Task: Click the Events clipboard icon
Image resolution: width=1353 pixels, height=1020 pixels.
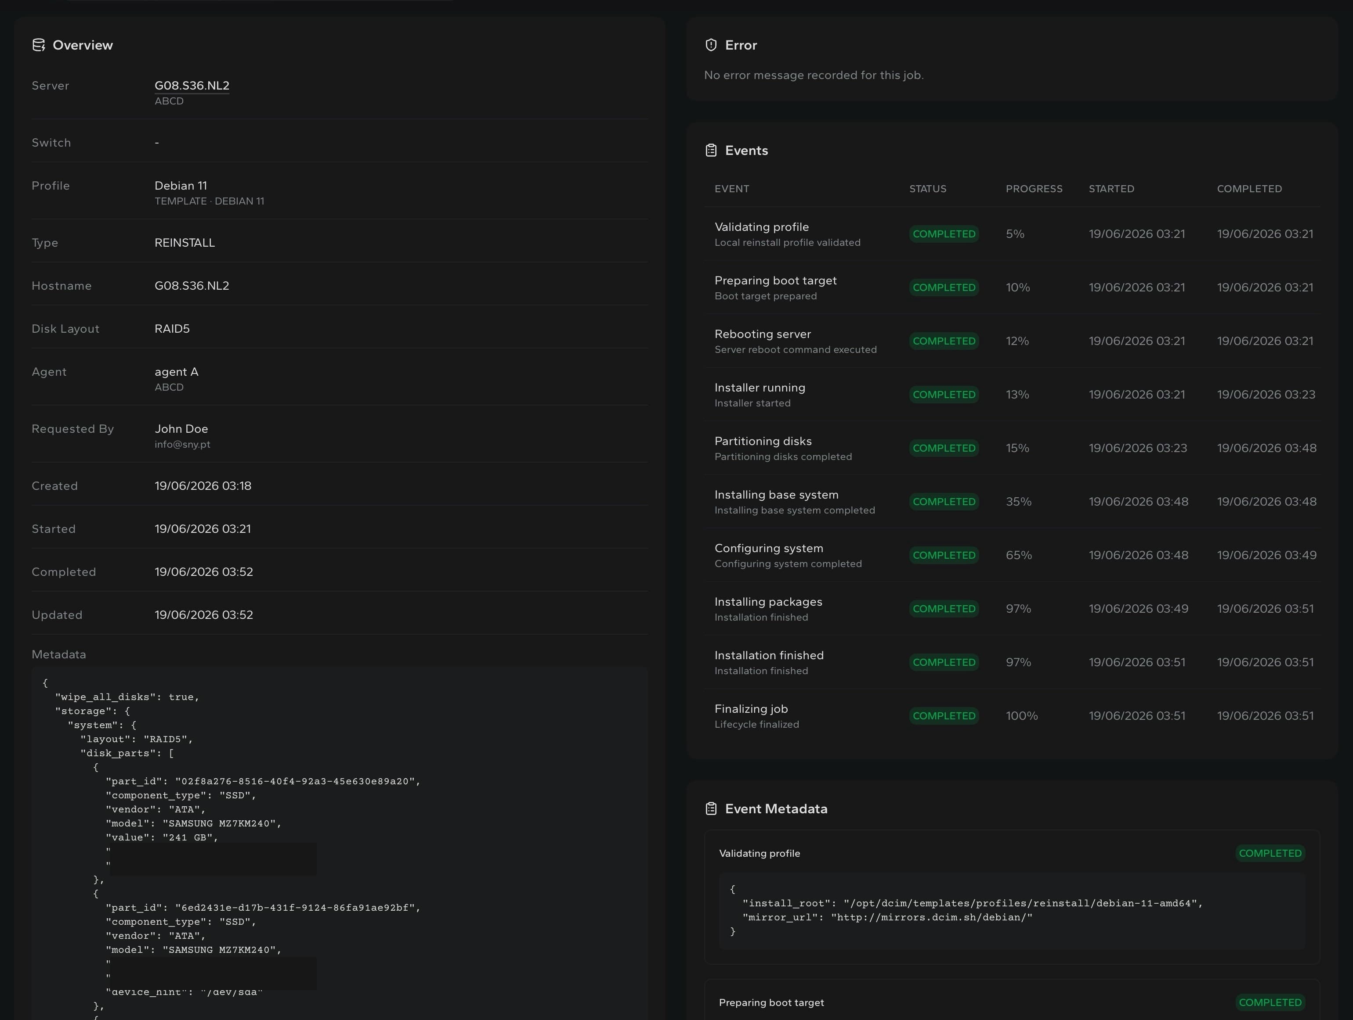Action: pyautogui.click(x=711, y=151)
